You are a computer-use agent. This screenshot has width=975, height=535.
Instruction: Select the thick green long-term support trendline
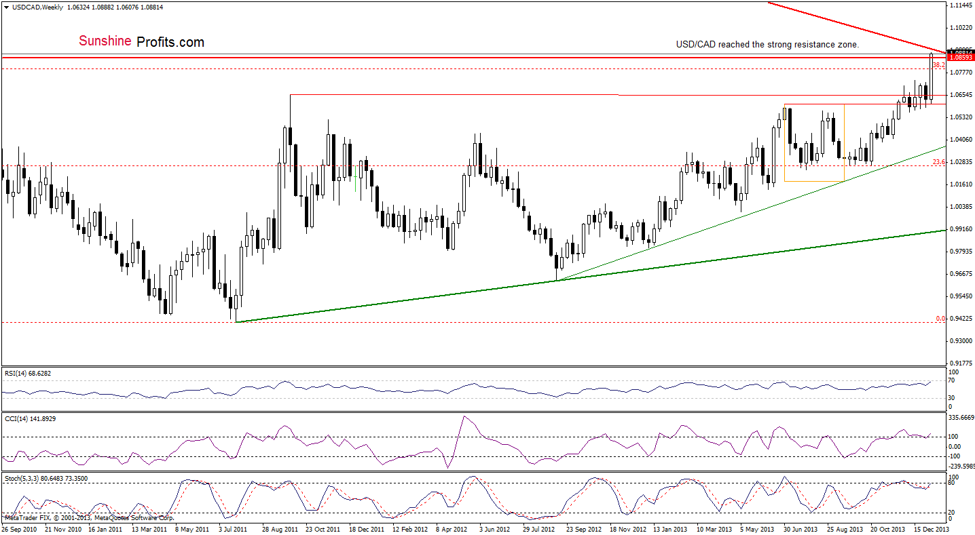589,277
